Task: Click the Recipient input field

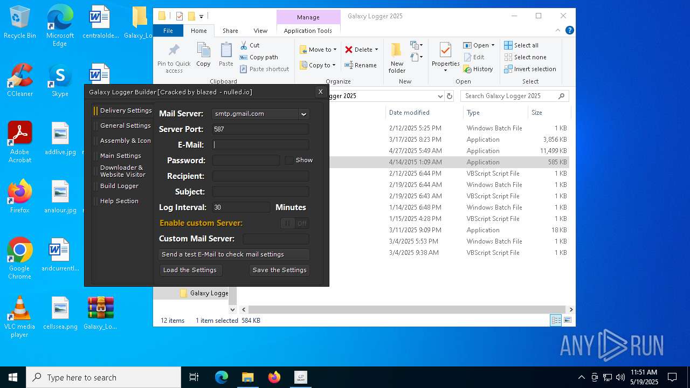Action: (x=260, y=176)
